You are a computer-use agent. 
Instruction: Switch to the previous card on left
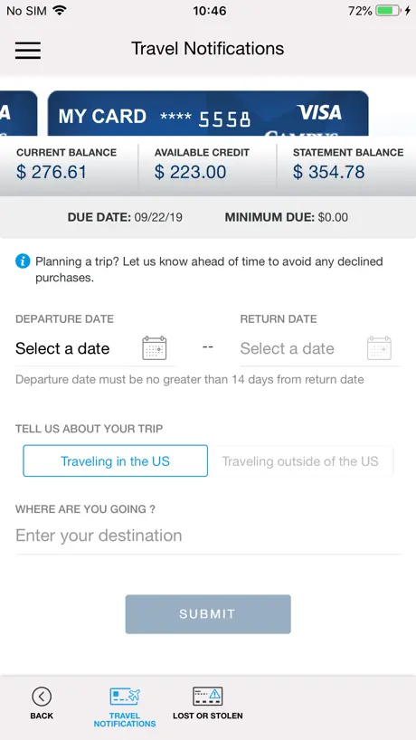(18, 113)
